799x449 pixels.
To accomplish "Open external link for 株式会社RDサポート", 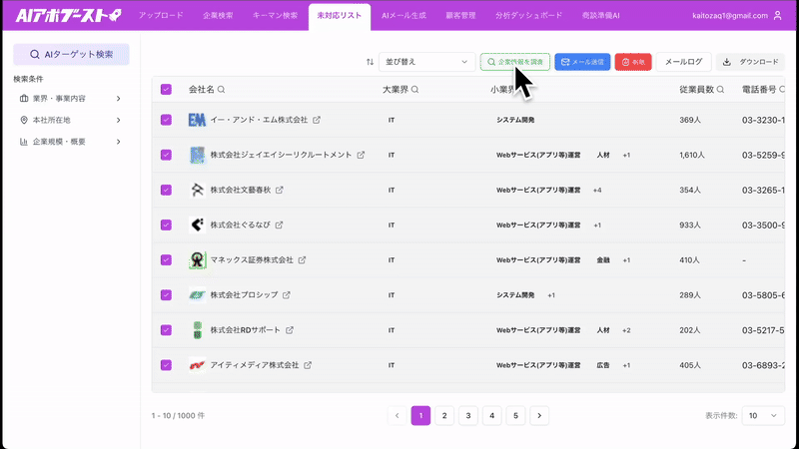I will pyautogui.click(x=290, y=330).
